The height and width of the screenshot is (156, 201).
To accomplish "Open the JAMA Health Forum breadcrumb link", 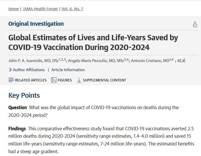I will click(41, 9).
